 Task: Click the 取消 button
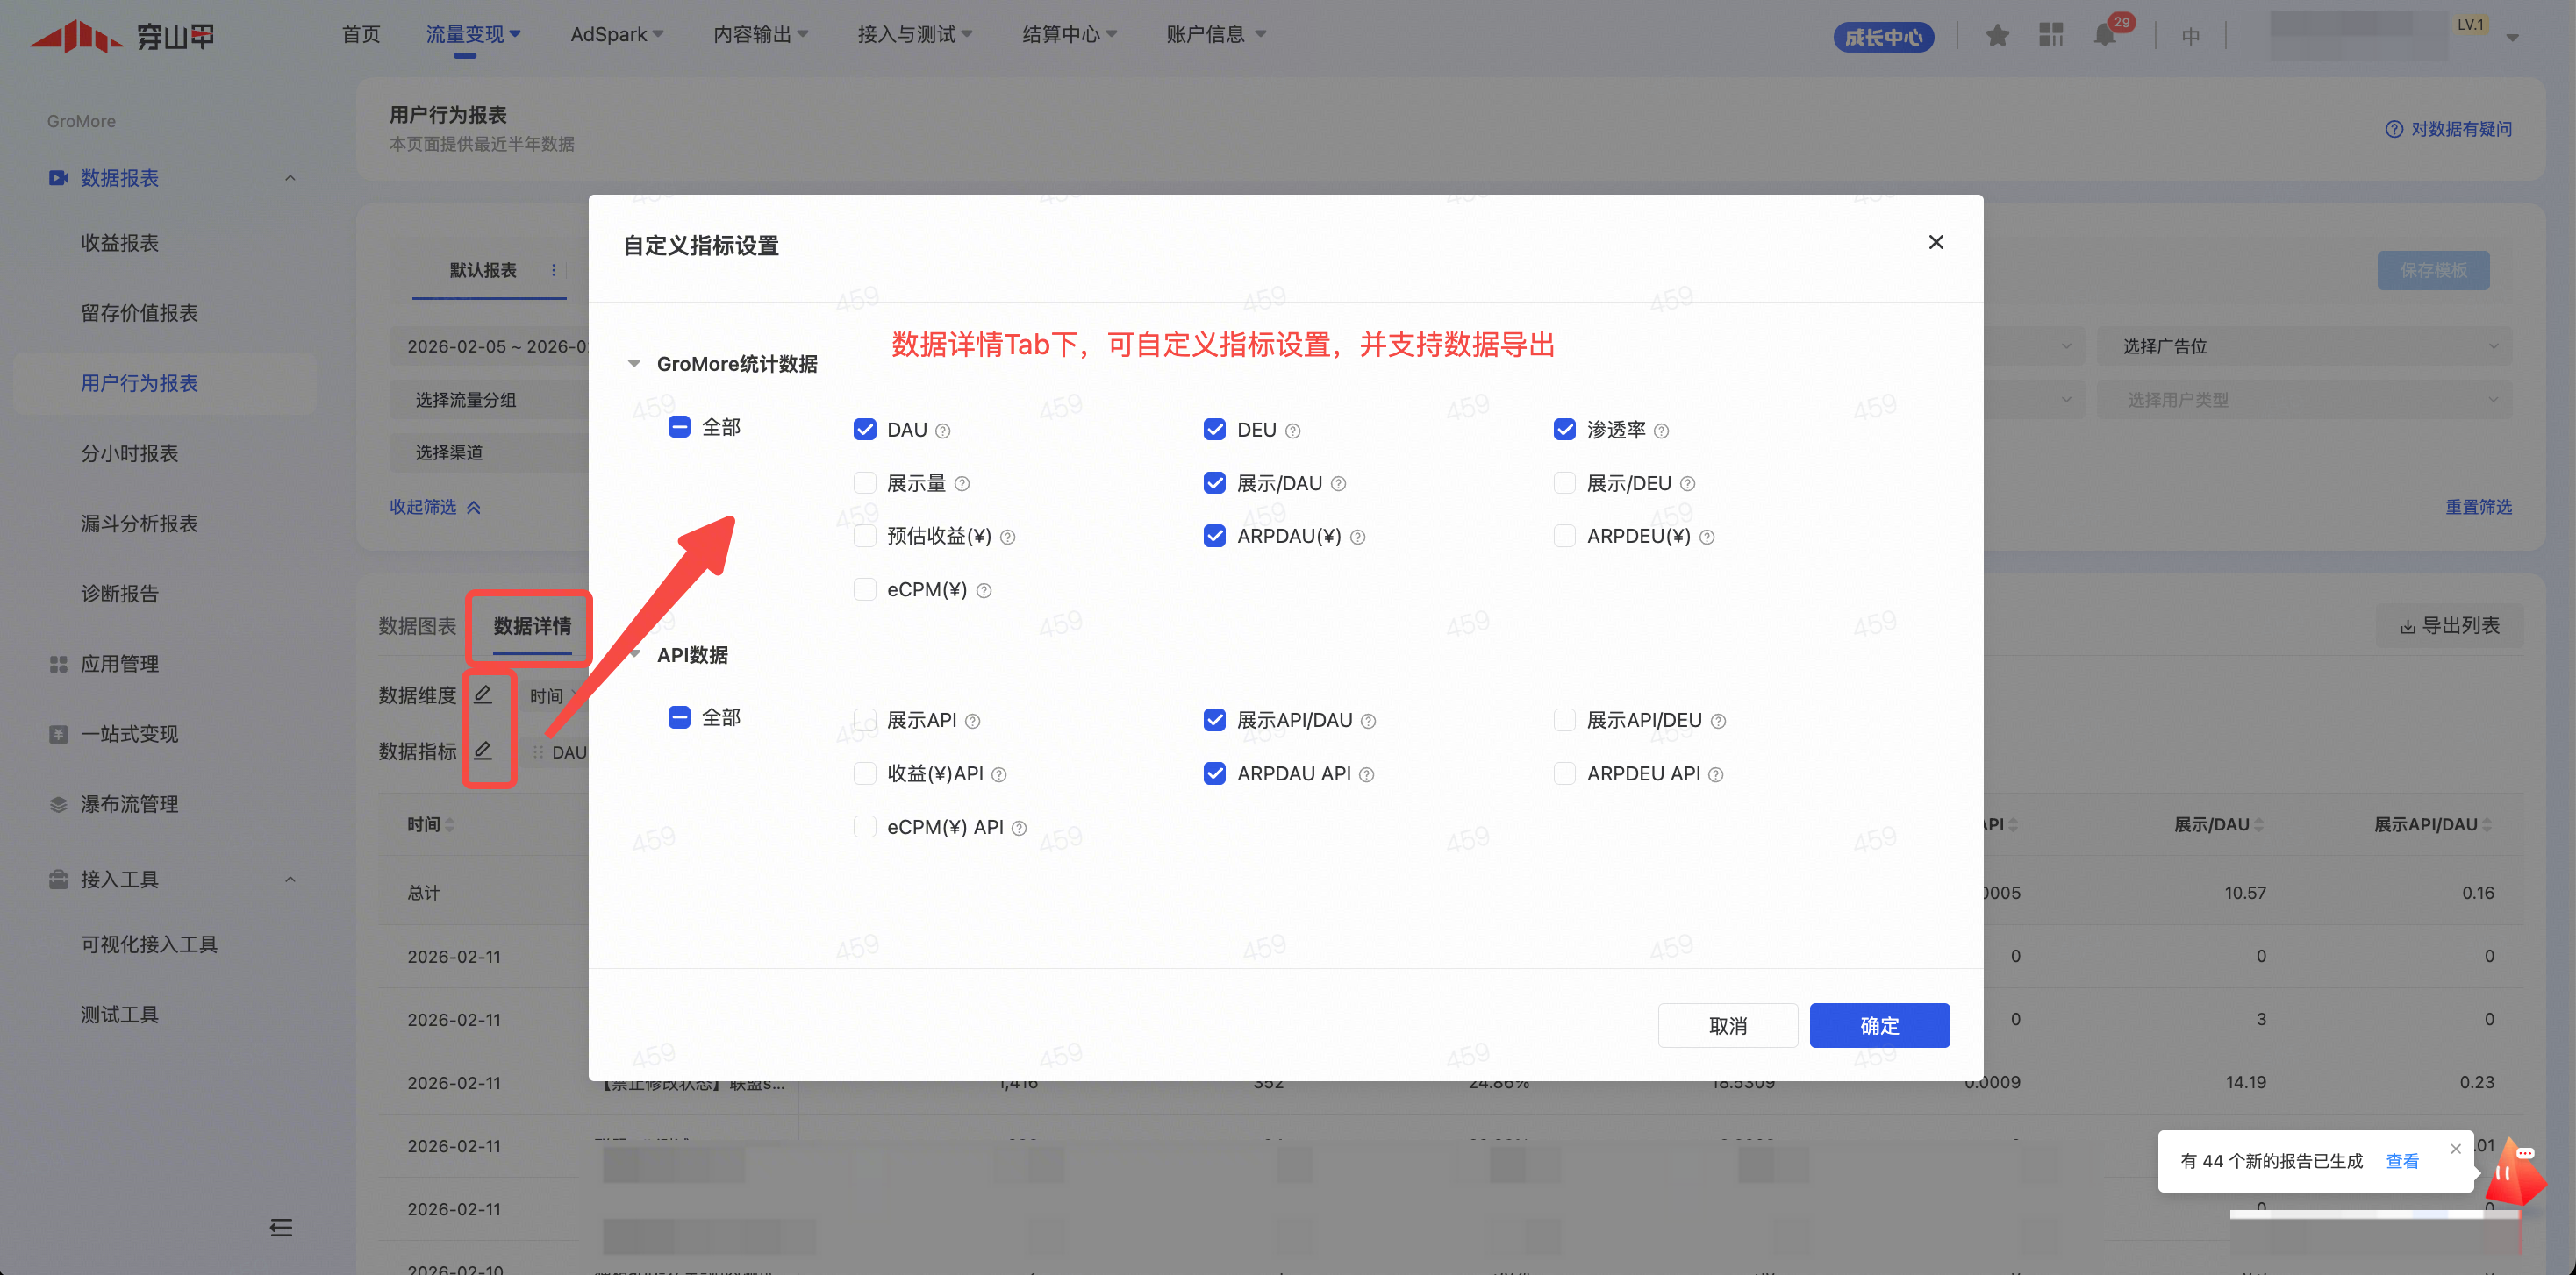tap(1727, 1025)
